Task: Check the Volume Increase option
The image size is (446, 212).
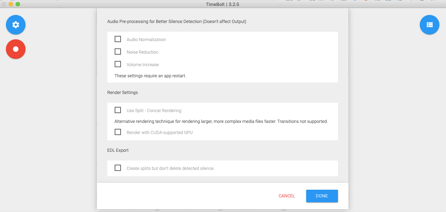Action: (x=118, y=64)
